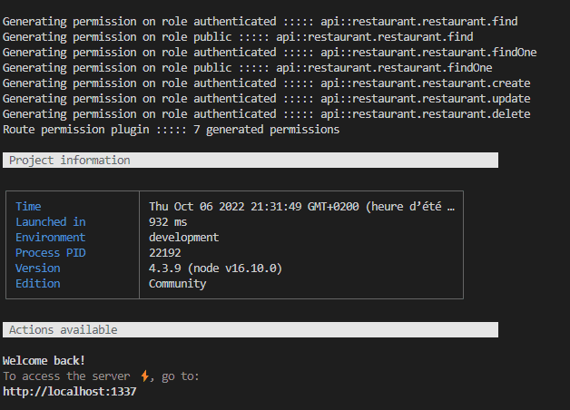Click the public role restaurant.findOne line
Image resolution: width=570 pixels, height=410 pixels.
(248, 67)
